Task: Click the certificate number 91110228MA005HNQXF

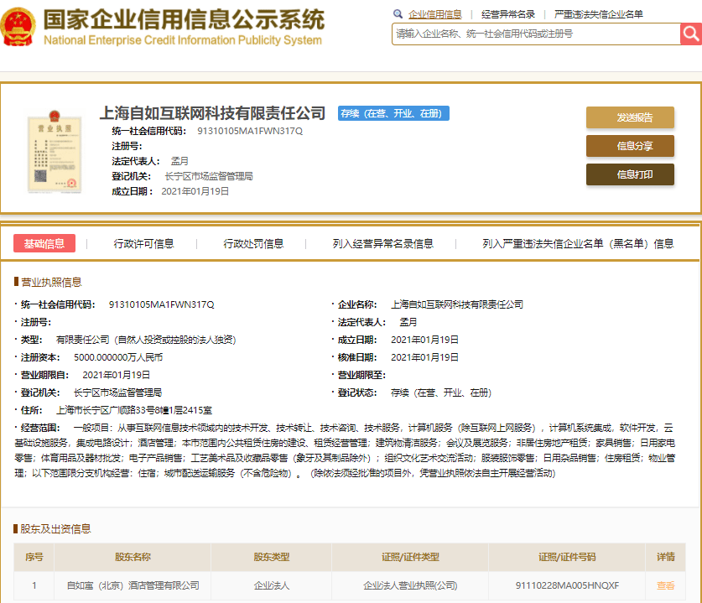Action: [x=567, y=585]
